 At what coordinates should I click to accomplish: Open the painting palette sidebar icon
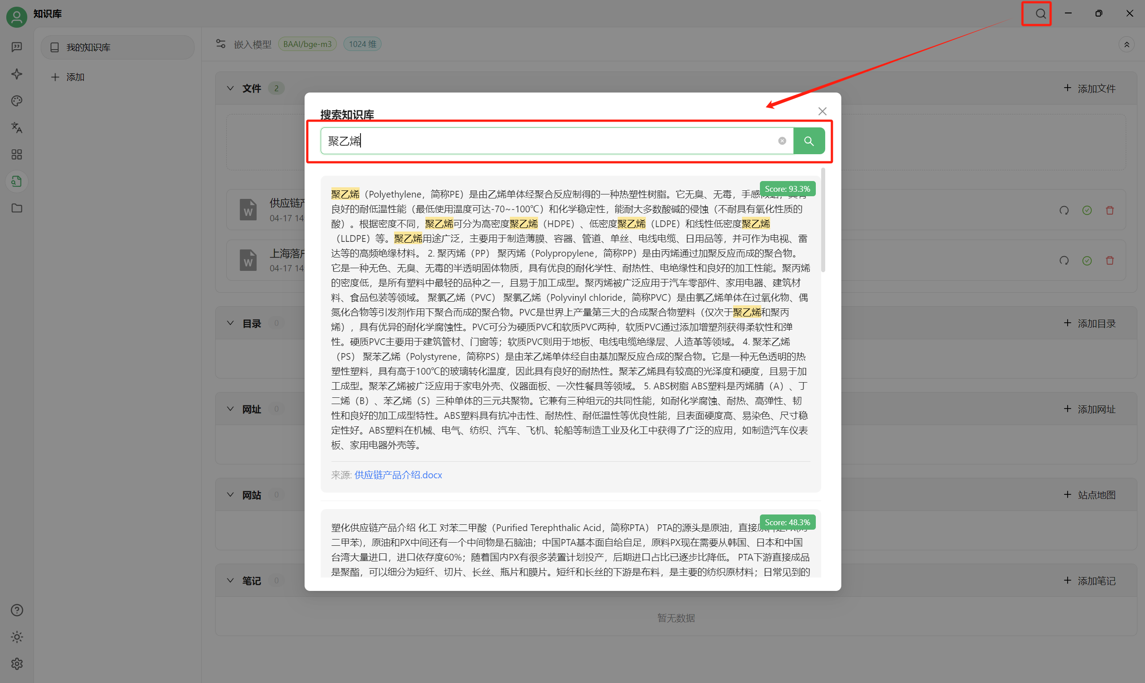pyautogui.click(x=17, y=101)
